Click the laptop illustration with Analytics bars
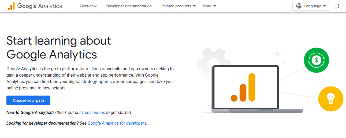 (x=257, y=89)
